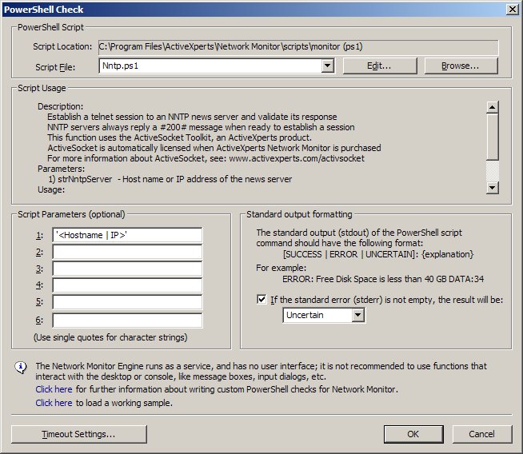This screenshot has height=454, width=523.
Task: Focus parameter 1 field with '<Hostname | IP>'
Action: tap(127, 235)
